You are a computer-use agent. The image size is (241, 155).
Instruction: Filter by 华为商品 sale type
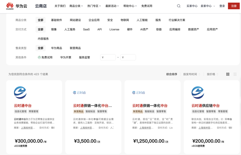tap(56, 48)
